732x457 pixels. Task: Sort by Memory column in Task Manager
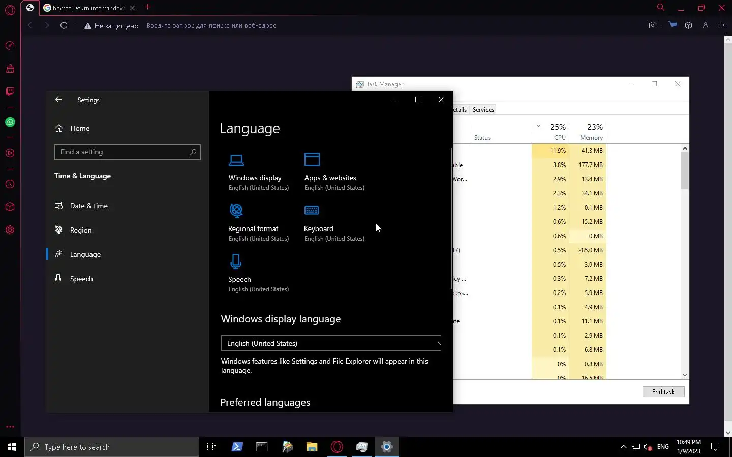(x=588, y=132)
